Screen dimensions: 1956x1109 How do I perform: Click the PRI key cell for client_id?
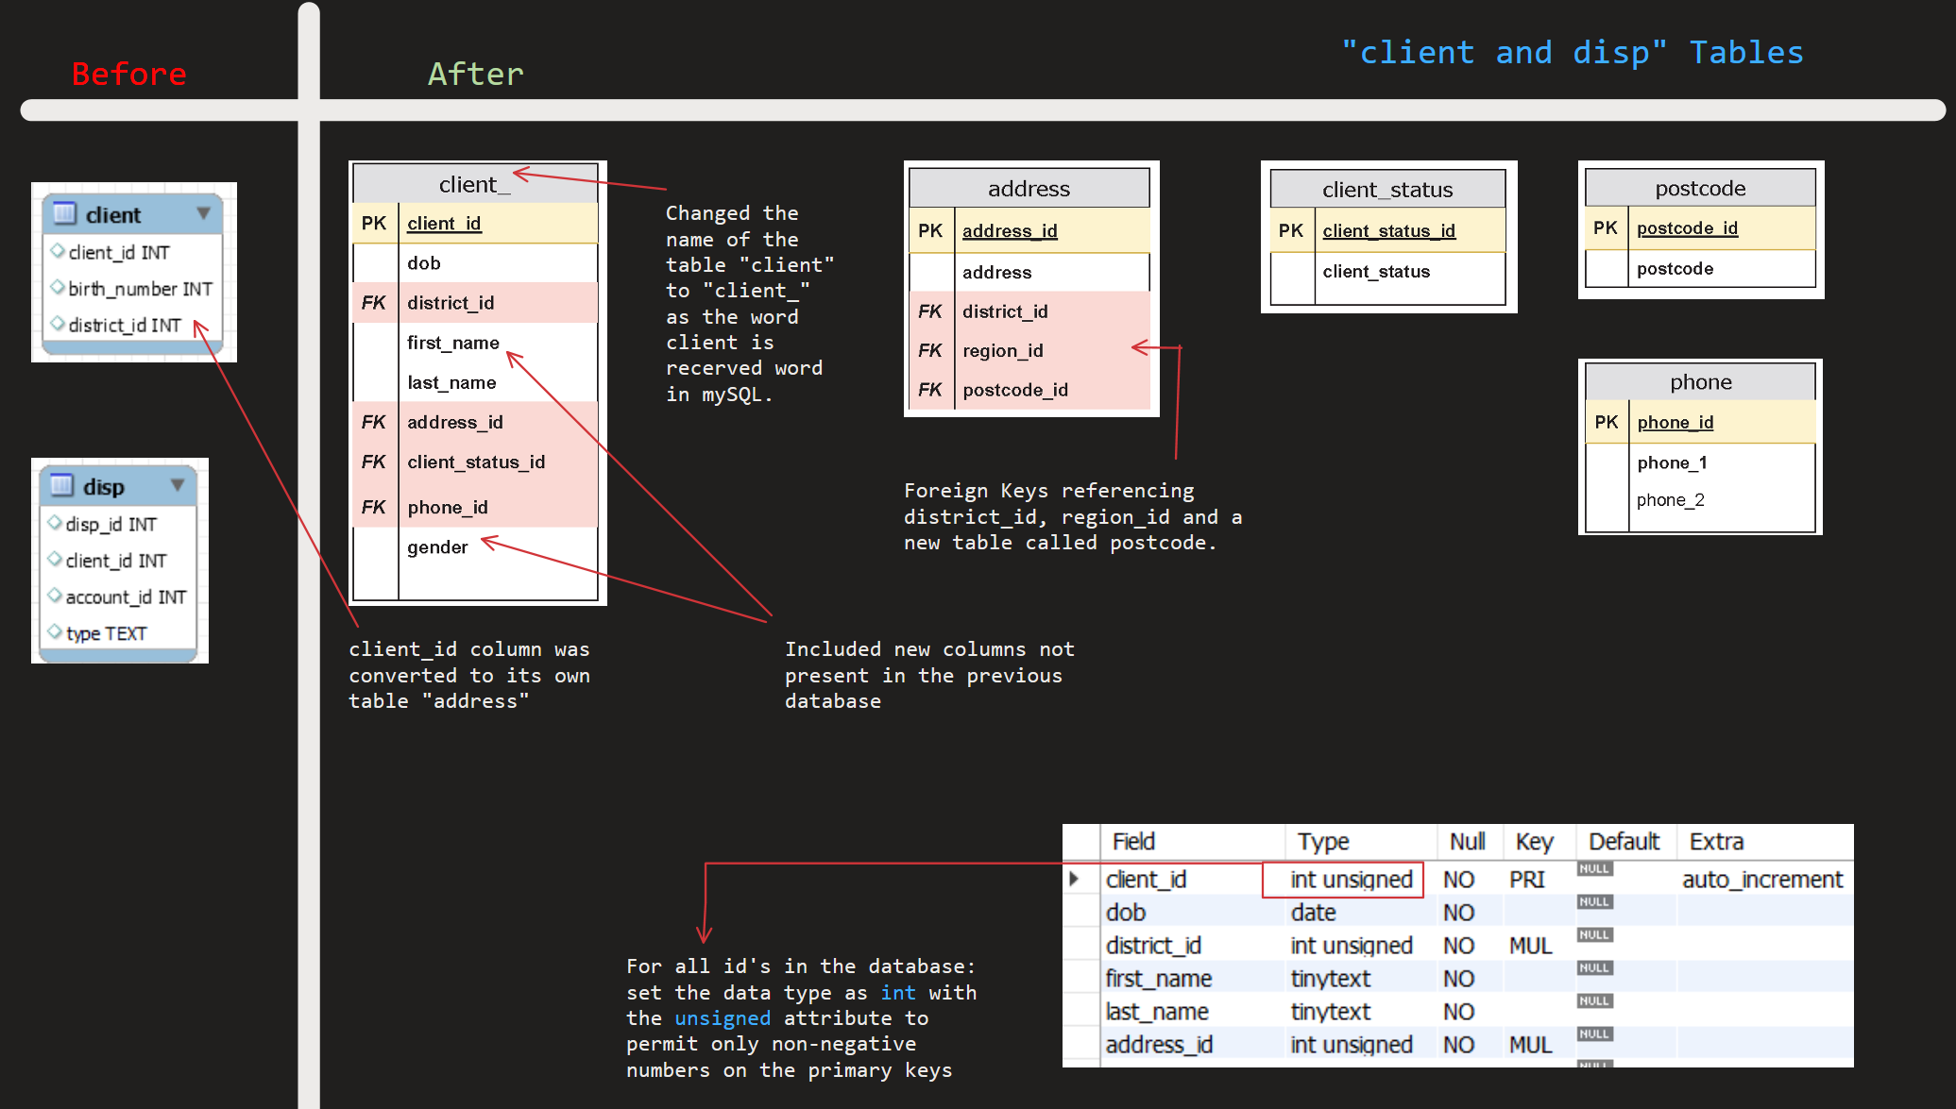(1530, 879)
